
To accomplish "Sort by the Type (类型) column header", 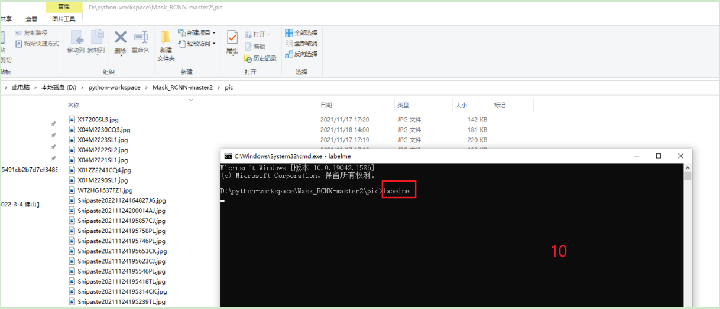I will pyautogui.click(x=403, y=105).
